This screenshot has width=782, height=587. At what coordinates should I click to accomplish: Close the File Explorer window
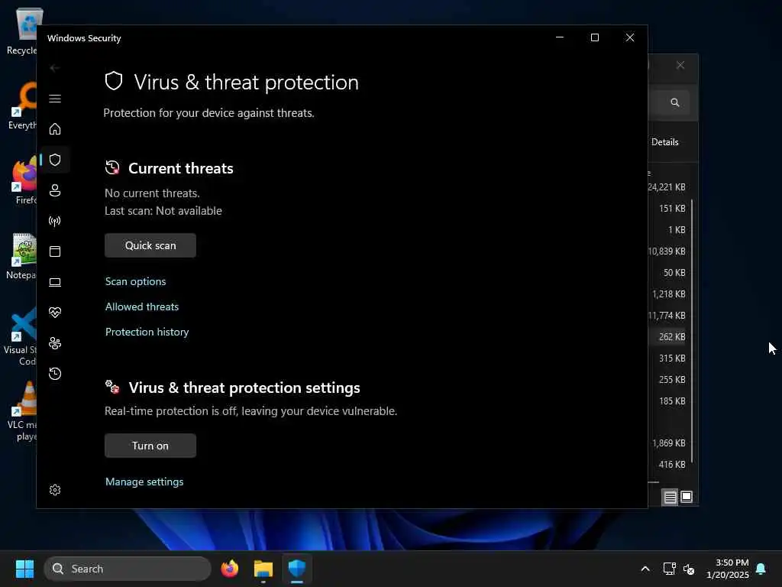(x=680, y=66)
